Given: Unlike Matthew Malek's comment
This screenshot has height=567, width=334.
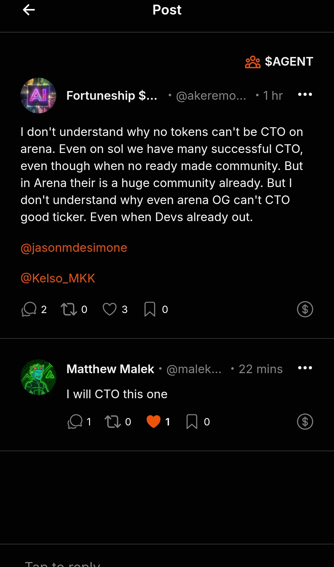Looking at the screenshot, I should [153, 421].
